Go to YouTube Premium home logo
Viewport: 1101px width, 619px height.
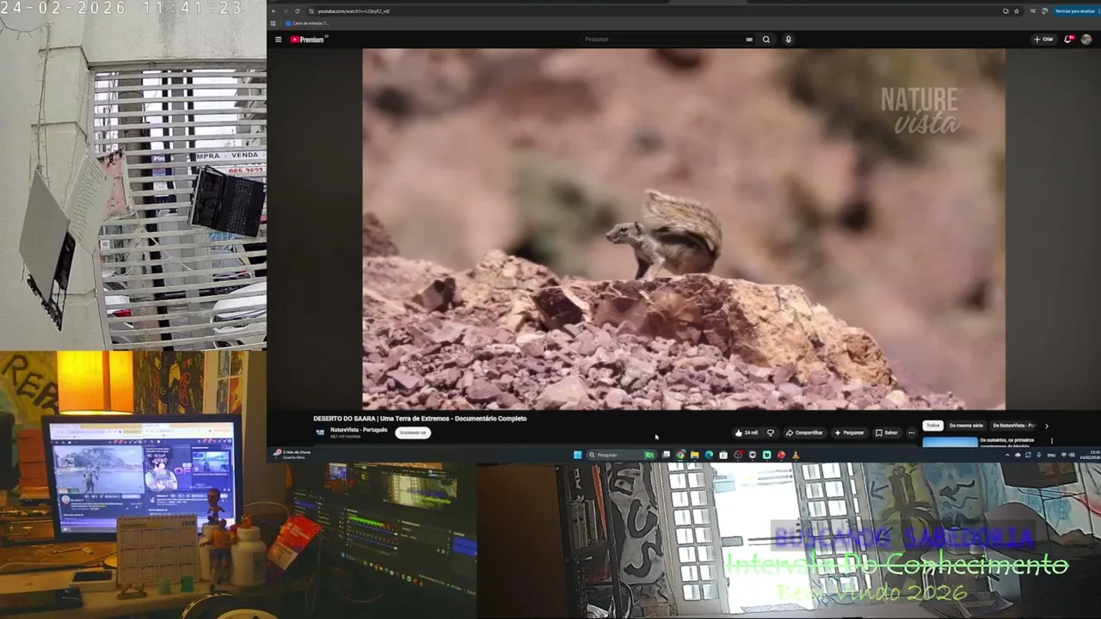coord(308,40)
